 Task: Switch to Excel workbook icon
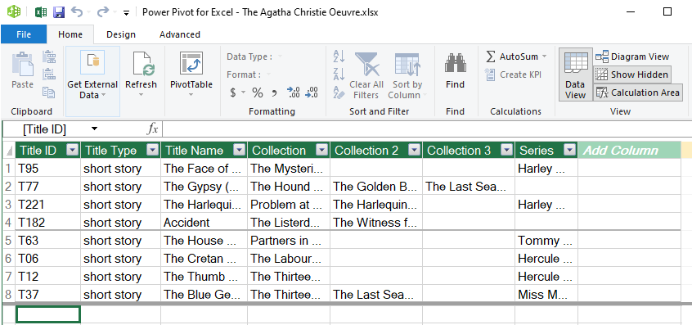[41, 12]
